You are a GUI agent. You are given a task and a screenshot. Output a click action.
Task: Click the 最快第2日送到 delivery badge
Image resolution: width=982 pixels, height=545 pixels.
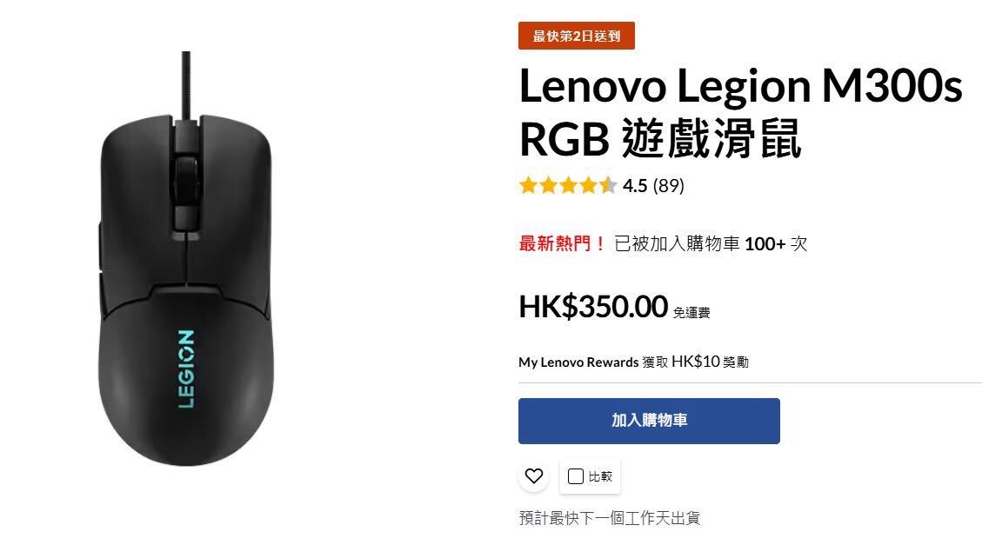576,36
